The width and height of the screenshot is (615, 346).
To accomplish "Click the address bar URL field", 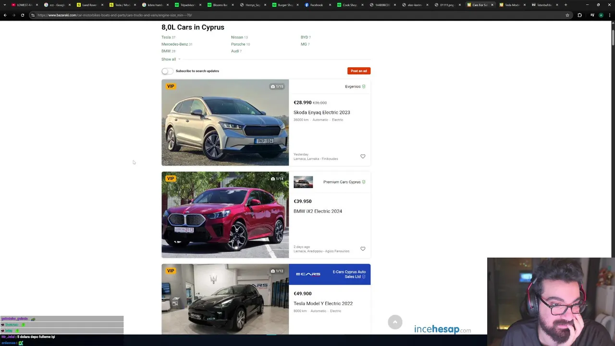I will tap(298, 15).
